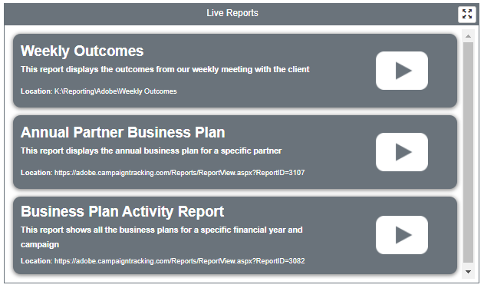
Task: Run the Weekly Outcomes report play button
Action: pyautogui.click(x=402, y=71)
